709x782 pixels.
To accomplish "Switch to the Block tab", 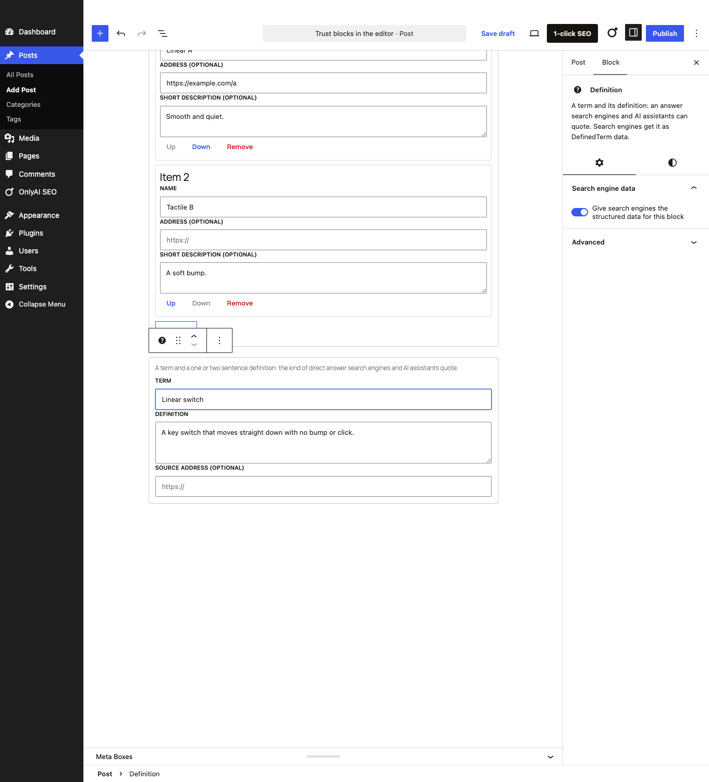I will point(610,63).
